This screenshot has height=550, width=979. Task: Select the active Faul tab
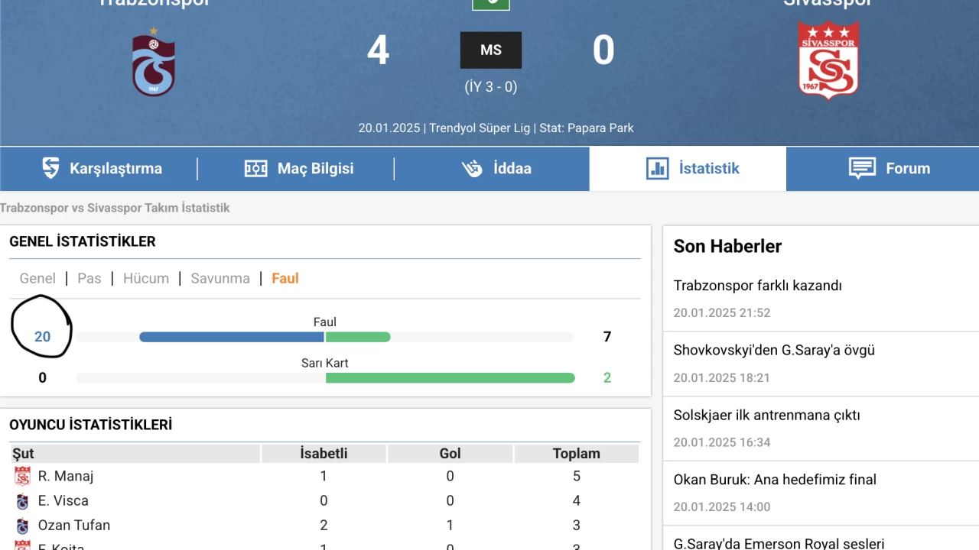285,278
